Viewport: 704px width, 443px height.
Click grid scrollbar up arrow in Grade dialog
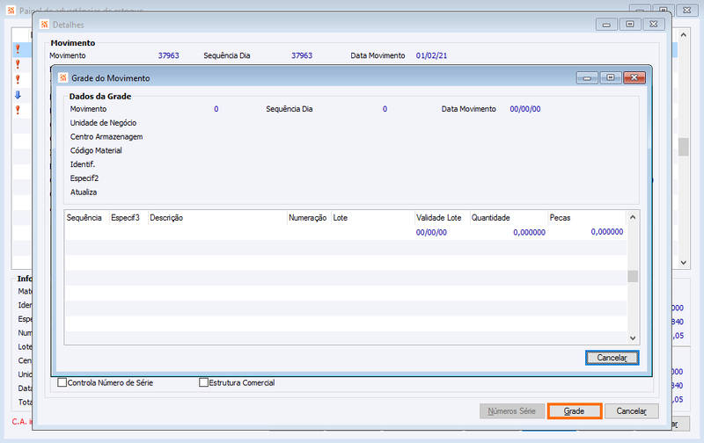633,217
